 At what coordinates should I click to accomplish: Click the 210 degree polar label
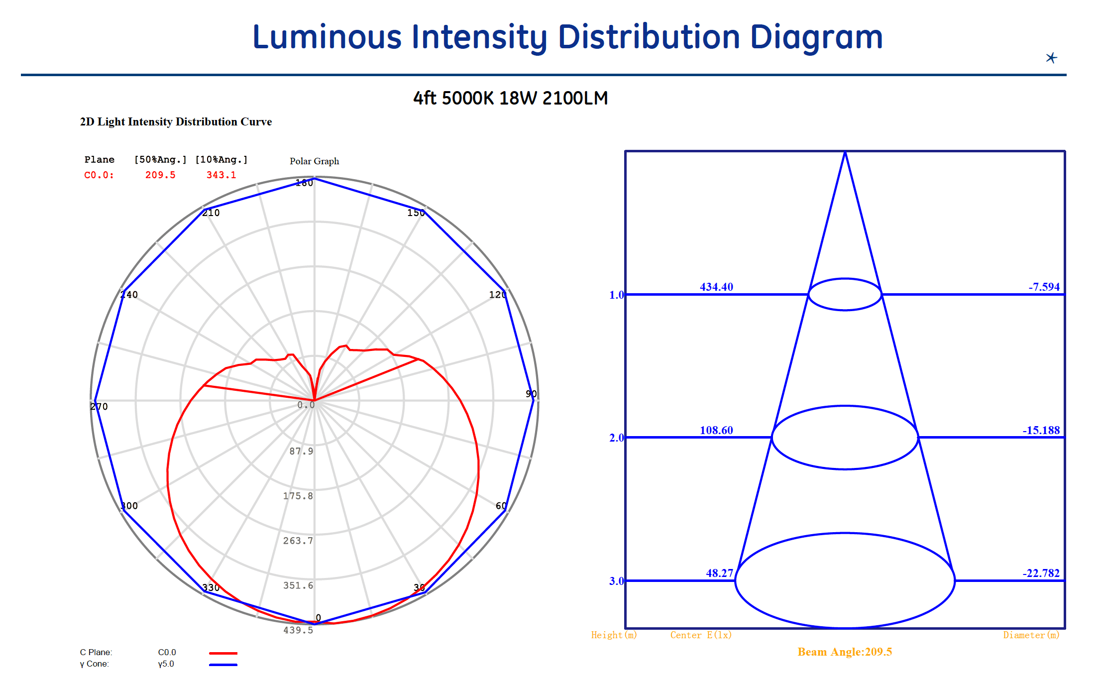click(x=211, y=213)
